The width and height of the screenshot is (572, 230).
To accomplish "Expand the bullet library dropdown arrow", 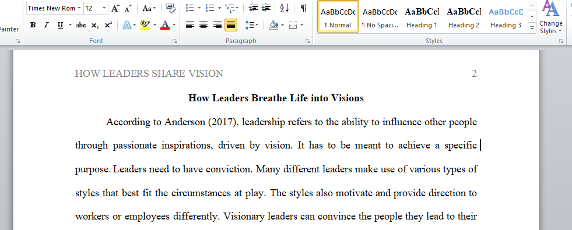I will pos(199,8).
